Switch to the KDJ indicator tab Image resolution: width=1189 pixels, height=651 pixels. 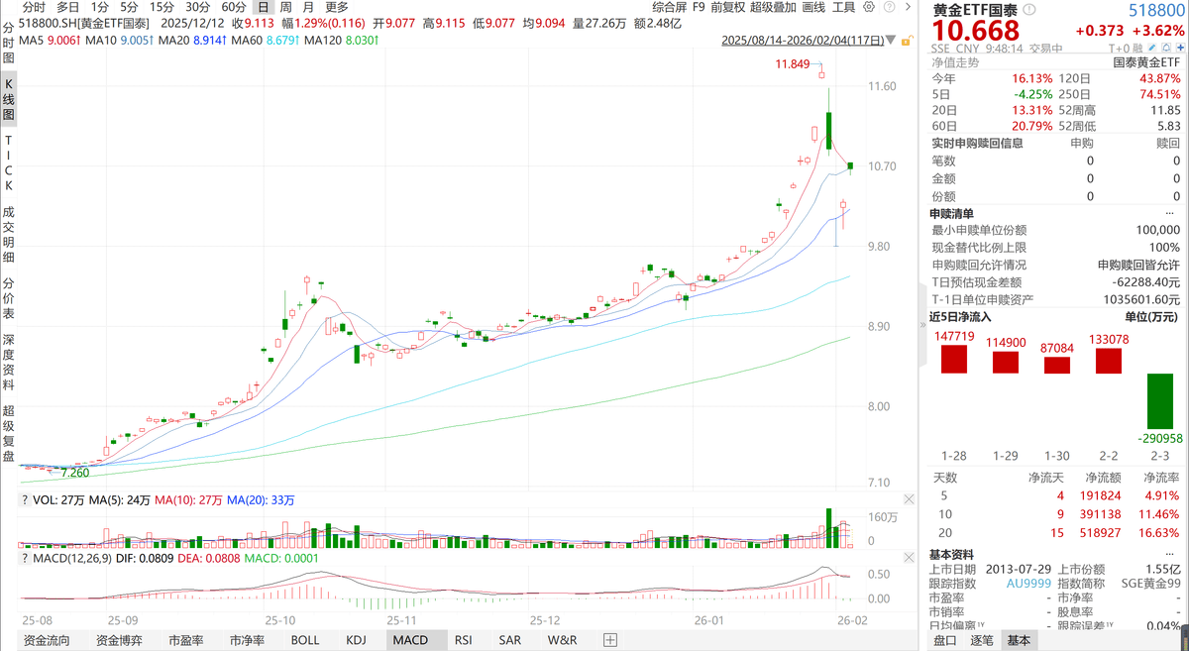point(356,640)
